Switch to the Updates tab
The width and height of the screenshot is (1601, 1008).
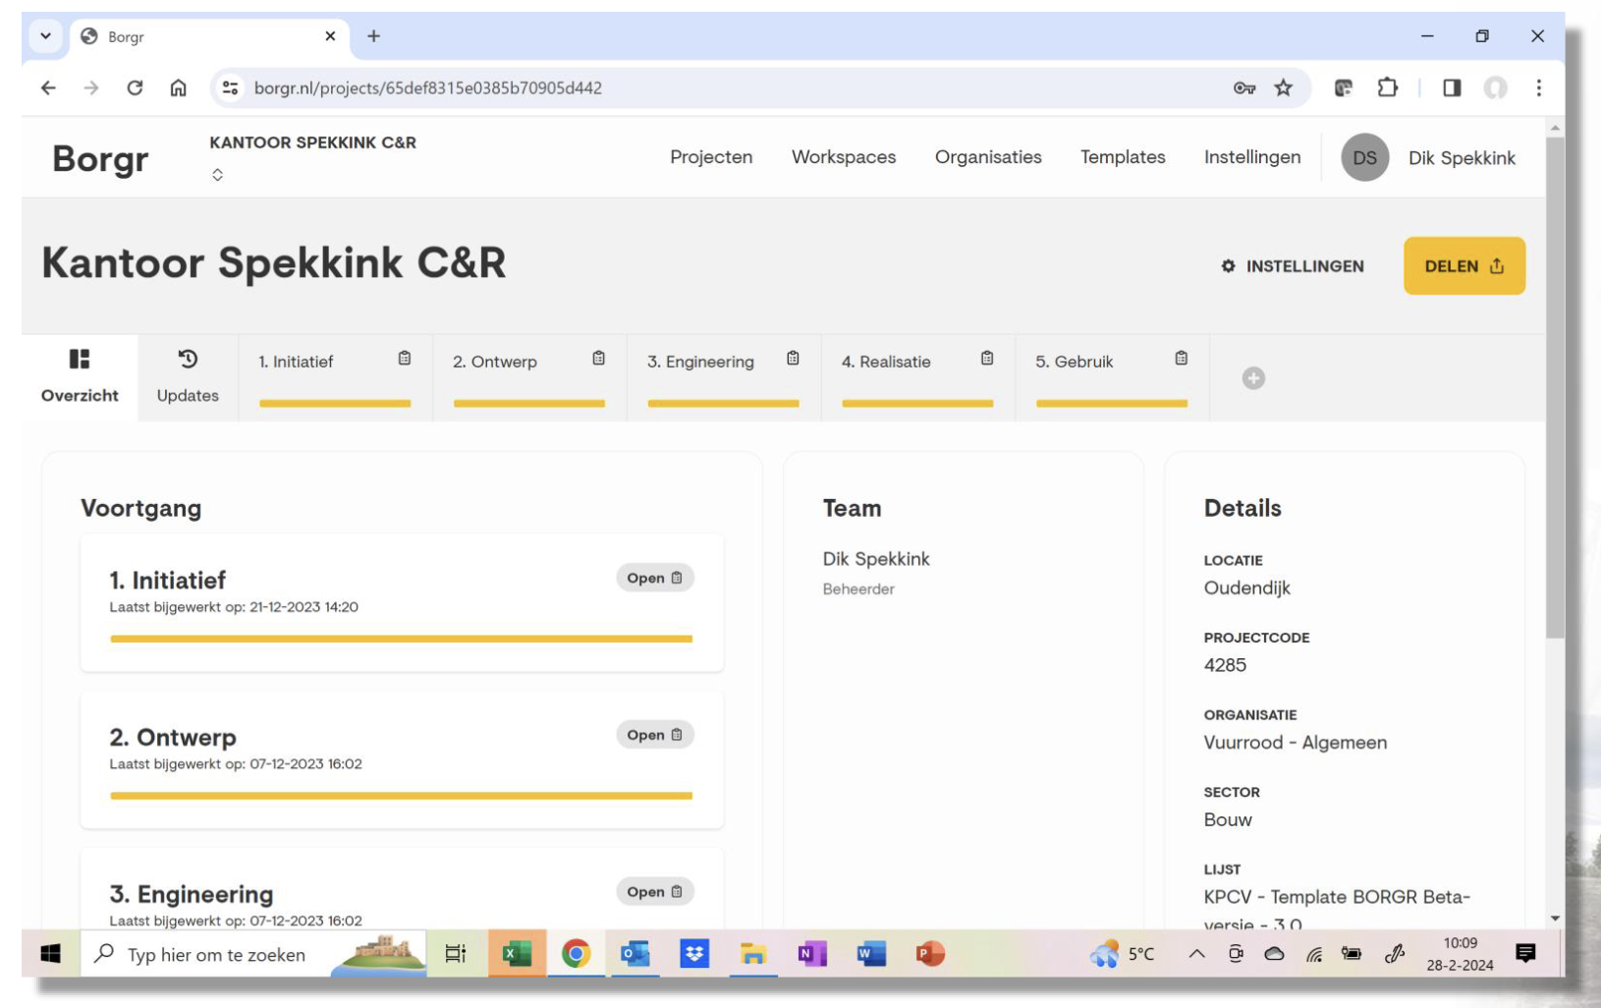[x=188, y=377]
